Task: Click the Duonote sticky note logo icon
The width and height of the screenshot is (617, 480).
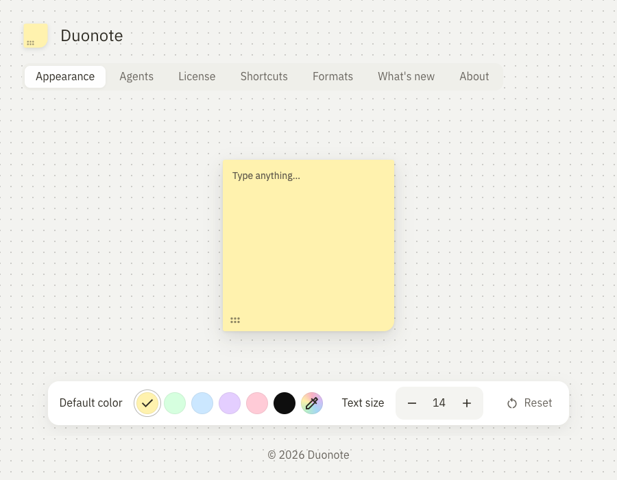Action: tap(36, 36)
